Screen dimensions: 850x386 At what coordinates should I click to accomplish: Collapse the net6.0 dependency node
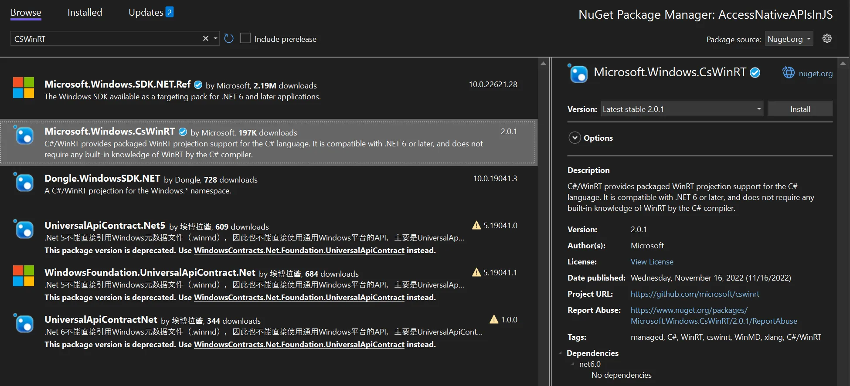(573, 364)
